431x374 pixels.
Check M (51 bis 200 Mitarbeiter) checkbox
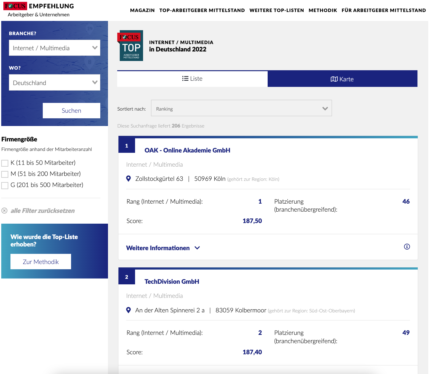(5, 174)
